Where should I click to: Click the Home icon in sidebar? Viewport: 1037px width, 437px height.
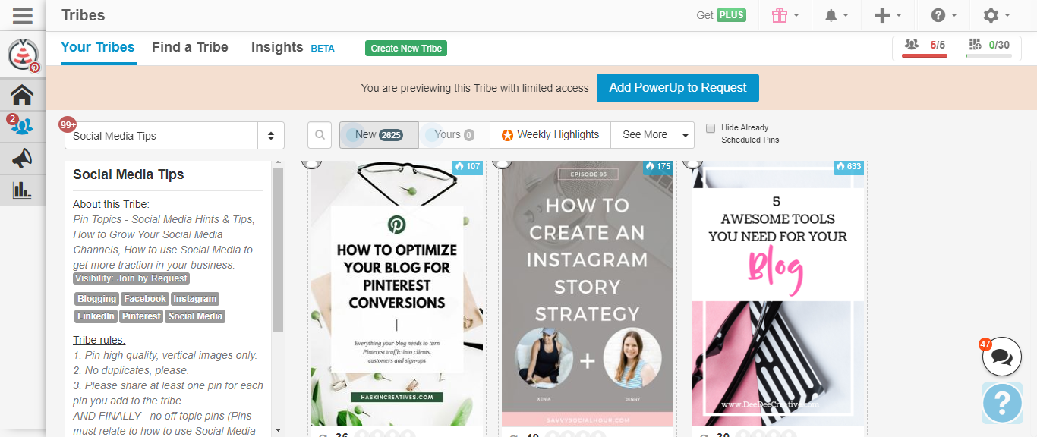[x=22, y=95]
